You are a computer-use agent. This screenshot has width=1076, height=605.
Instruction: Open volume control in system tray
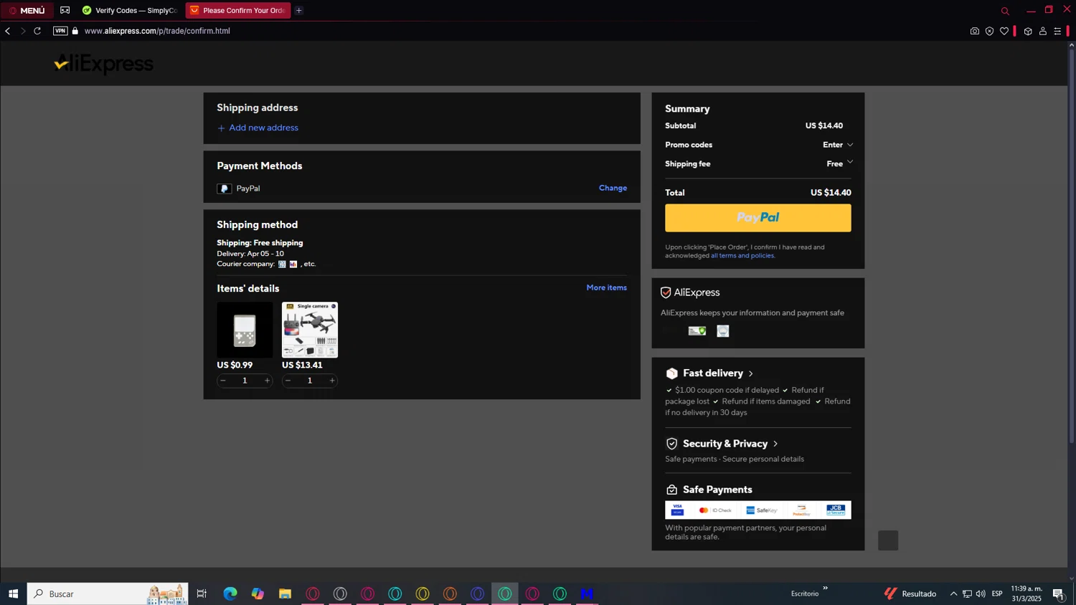click(981, 594)
